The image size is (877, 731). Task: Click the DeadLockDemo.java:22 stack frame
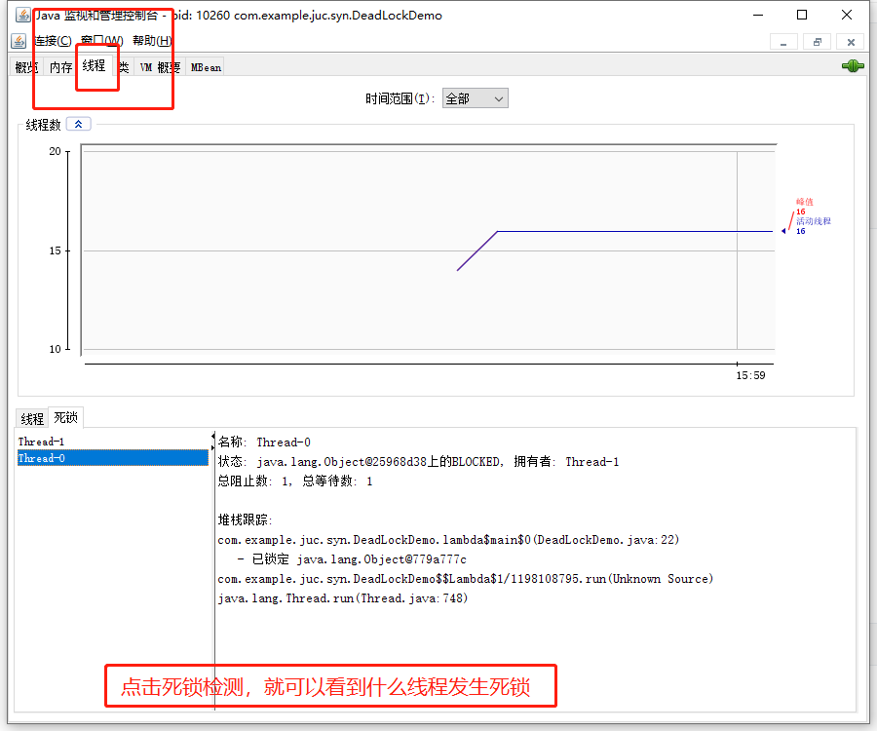coord(448,540)
